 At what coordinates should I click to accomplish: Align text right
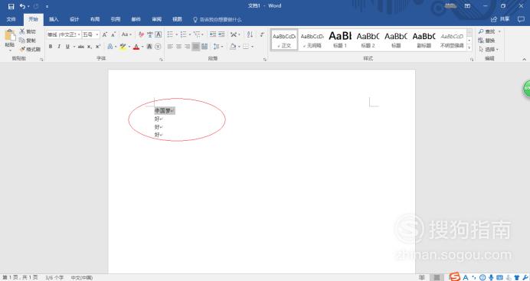coord(187,47)
